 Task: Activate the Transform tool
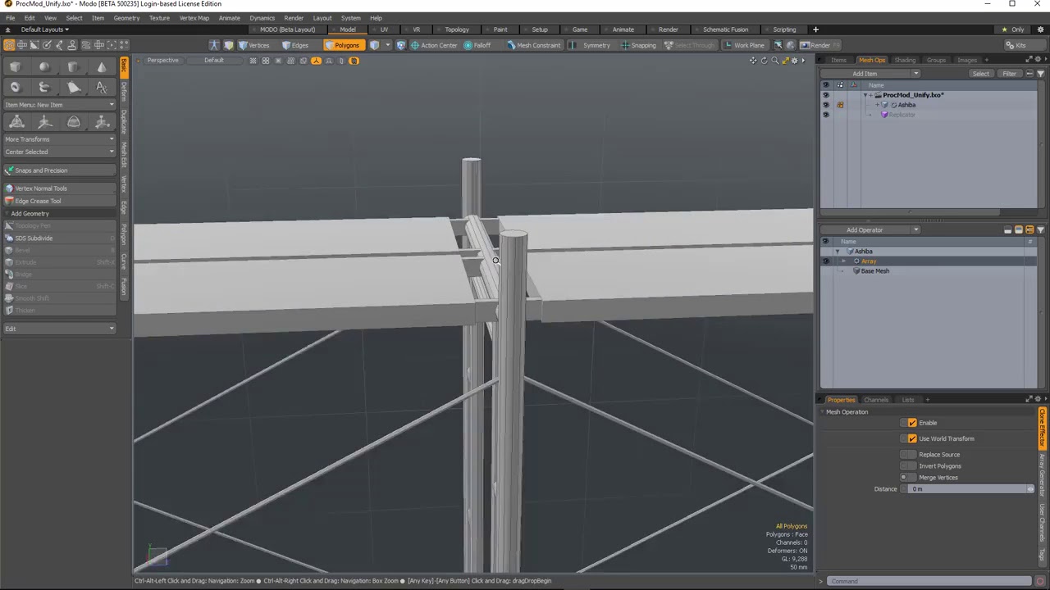click(x=16, y=122)
